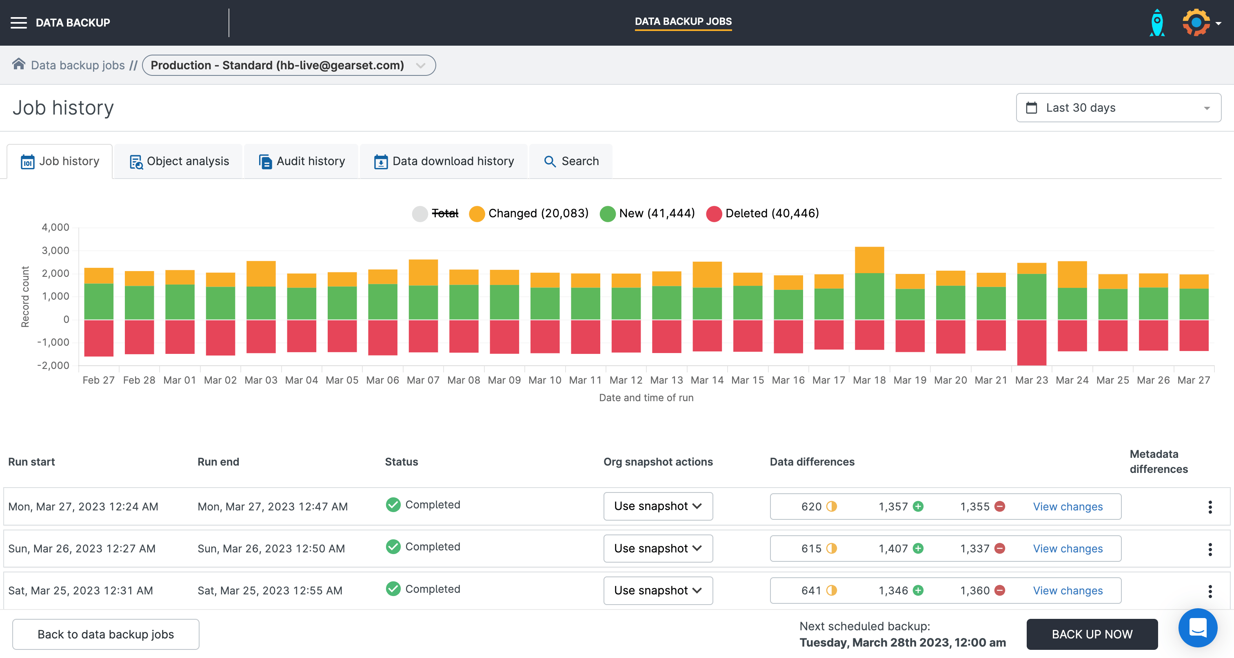Click the kebab menu for the Mar 27 run

point(1210,507)
